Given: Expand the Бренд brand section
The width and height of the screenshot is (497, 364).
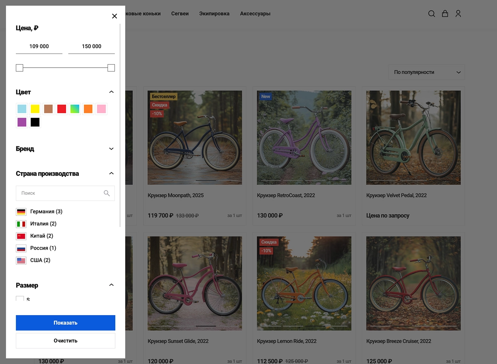Looking at the screenshot, I should point(111,149).
